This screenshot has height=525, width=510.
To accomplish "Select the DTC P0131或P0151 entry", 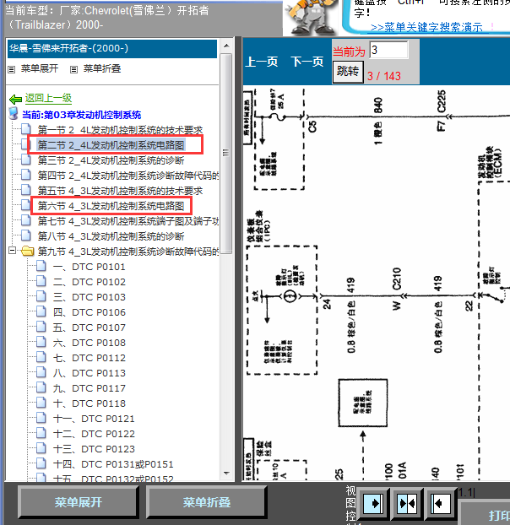I will 113,464.
